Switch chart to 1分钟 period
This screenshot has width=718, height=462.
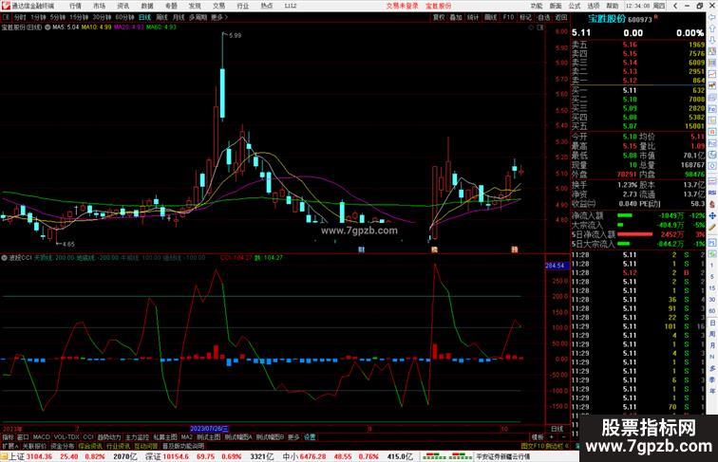pyautogui.click(x=38, y=17)
